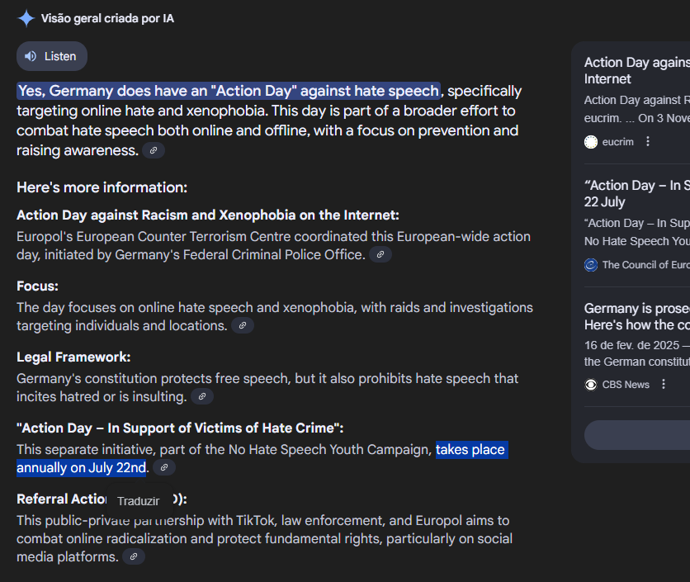Open source link icon after 'media platforms'

click(134, 556)
